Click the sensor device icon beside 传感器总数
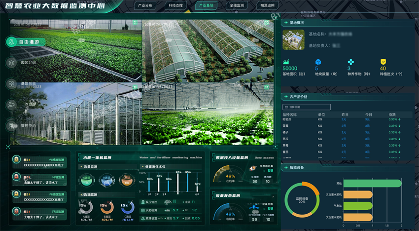 coord(252,168)
